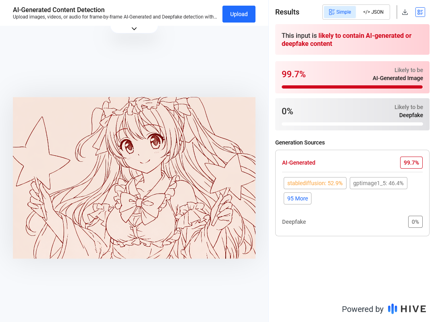The height and width of the screenshot is (322, 436).
Task: Click the red AI-Generated progress bar
Action: (x=352, y=87)
